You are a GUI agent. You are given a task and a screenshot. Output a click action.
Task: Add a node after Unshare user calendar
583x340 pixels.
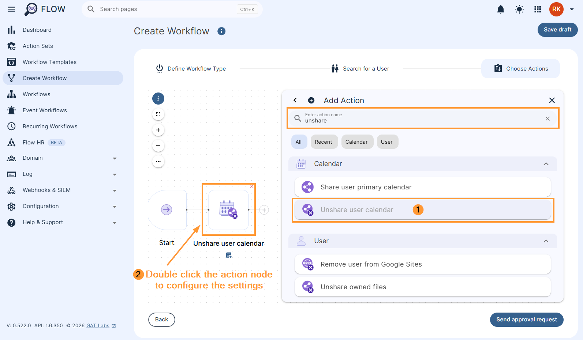[264, 210]
